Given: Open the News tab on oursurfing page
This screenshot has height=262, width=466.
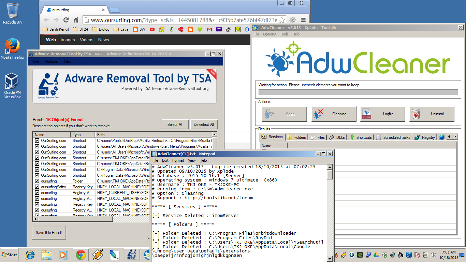Looking at the screenshot, I should click(x=104, y=40).
